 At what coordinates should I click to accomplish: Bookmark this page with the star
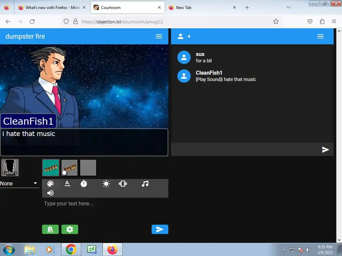[x=276, y=21]
